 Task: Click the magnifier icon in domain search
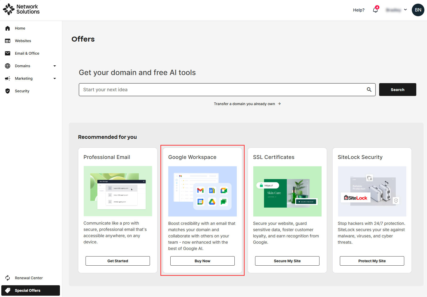[x=369, y=90]
